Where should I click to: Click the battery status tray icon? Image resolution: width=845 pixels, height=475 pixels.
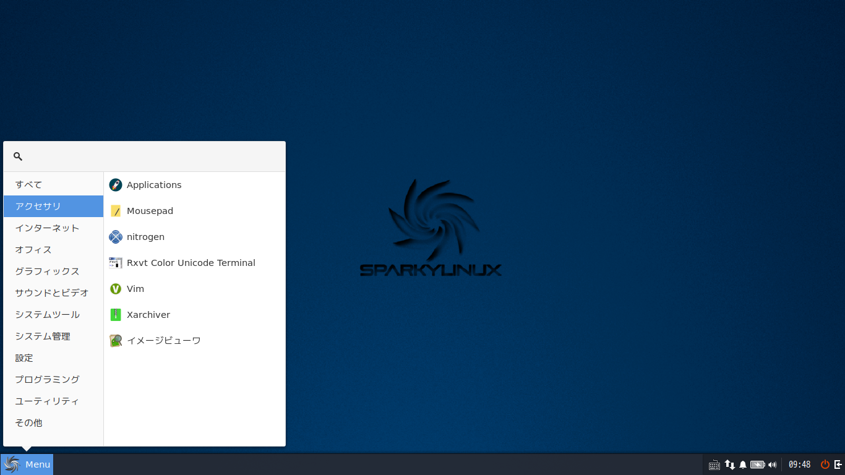coord(758,464)
